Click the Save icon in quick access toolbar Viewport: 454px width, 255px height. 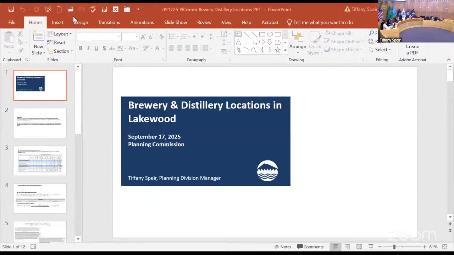[x=11, y=10]
